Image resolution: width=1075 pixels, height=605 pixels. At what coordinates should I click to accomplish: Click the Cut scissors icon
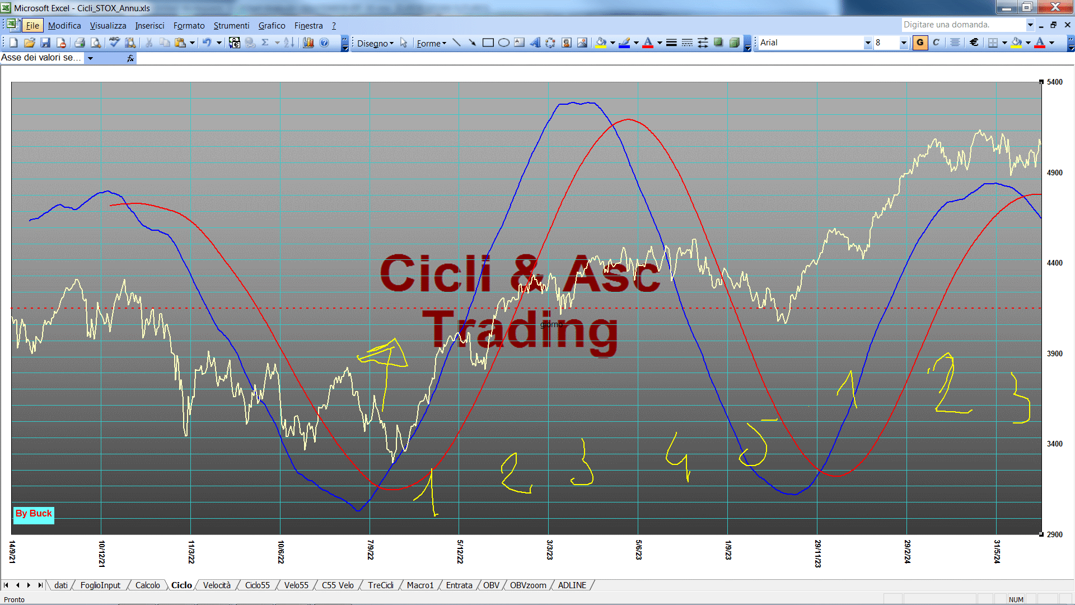(x=149, y=43)
